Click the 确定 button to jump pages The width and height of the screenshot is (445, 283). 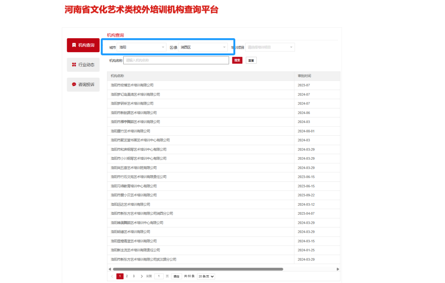(177, 276)
